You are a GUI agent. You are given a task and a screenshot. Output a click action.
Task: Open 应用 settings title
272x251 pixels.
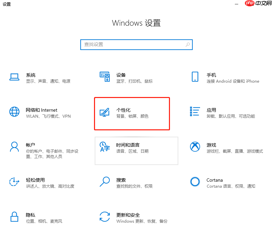(211, 110)
